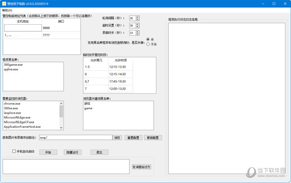
Task: Select keyword game in keyword blacklist
Action: coord(88,108)
